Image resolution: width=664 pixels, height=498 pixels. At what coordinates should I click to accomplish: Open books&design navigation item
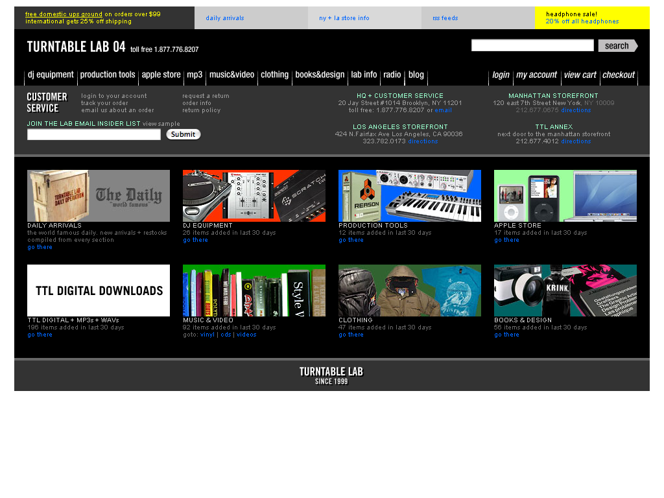(320, 75)
